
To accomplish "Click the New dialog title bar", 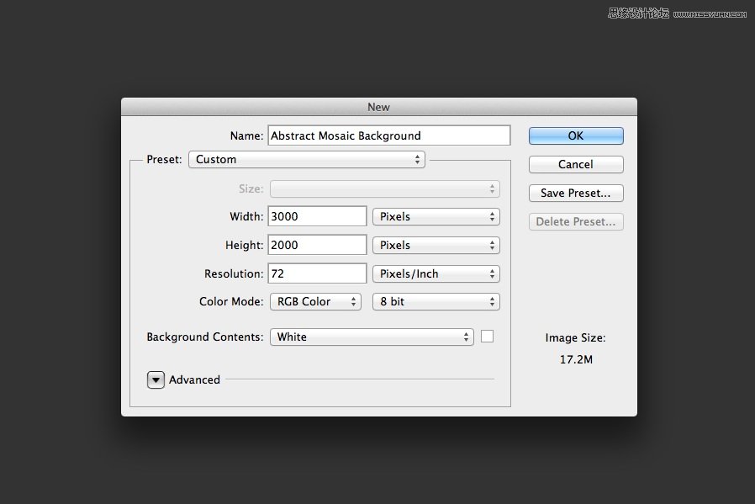I will [x=378, y=107].
